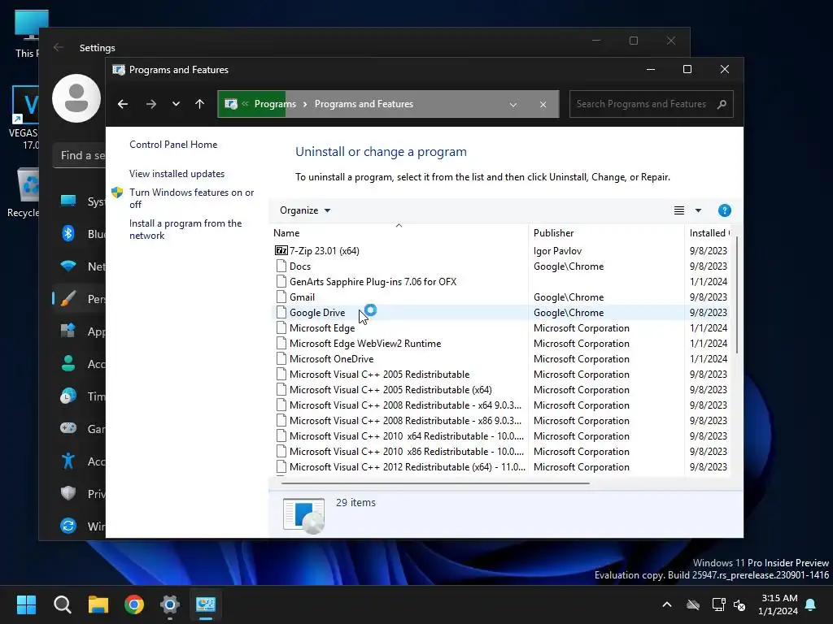Launch Google Chrome from taskbar
Screen dimensions: 833x624
134,604
